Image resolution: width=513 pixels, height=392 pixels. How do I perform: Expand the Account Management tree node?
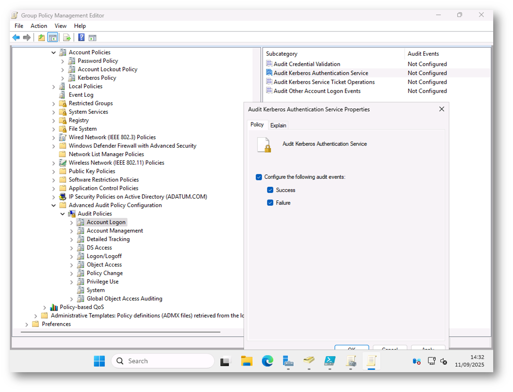point(72,231)
